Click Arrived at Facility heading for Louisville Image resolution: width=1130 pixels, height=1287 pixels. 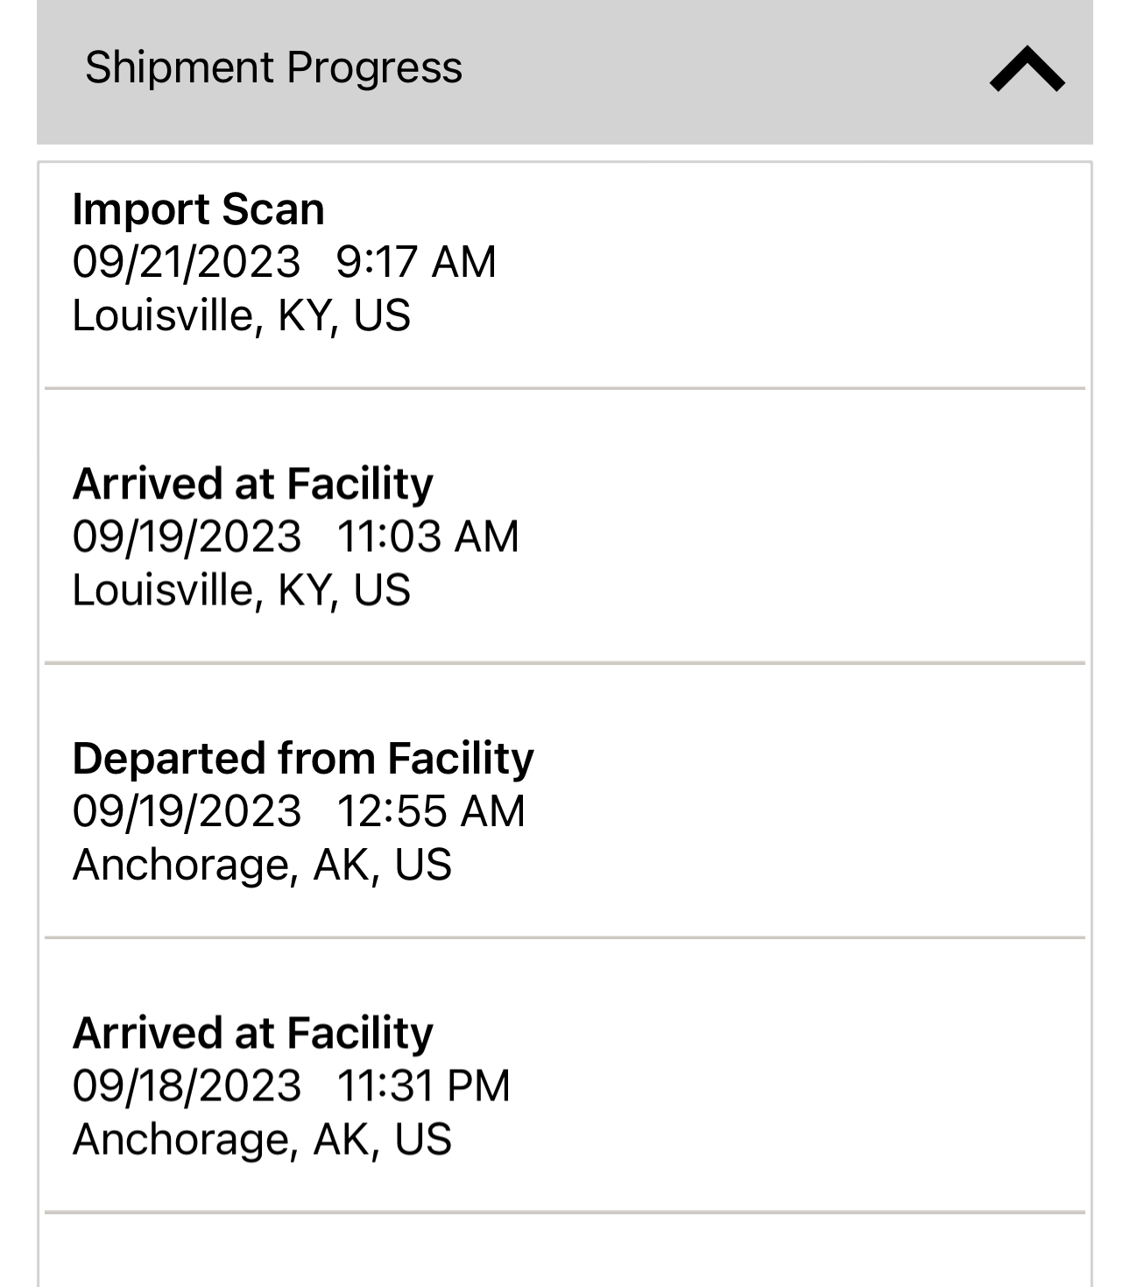click(x=252, y=484)
